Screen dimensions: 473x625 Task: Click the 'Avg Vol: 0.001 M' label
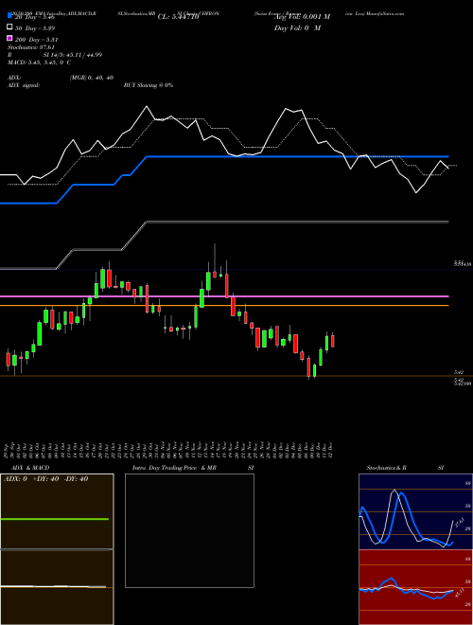[x=302, y=17]
